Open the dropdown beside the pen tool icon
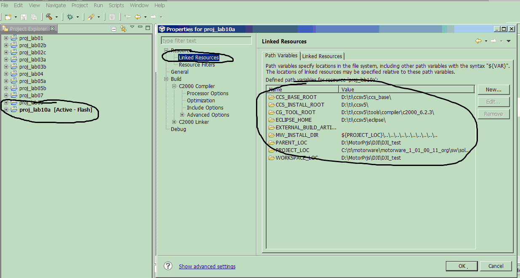Image resolution: width=520 pixels, height=278 pixels. point(99,17)
